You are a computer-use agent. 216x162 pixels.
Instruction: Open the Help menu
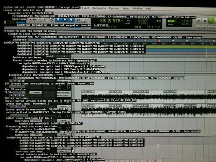[148, 9]
